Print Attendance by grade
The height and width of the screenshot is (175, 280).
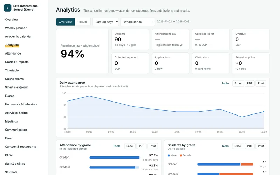click(x=153, y=146)
